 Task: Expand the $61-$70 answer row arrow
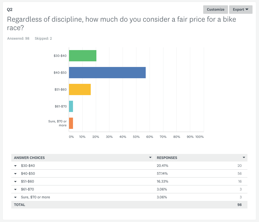click(16, 189)
